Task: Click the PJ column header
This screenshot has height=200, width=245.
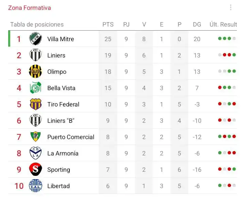Action: (126, 24)
